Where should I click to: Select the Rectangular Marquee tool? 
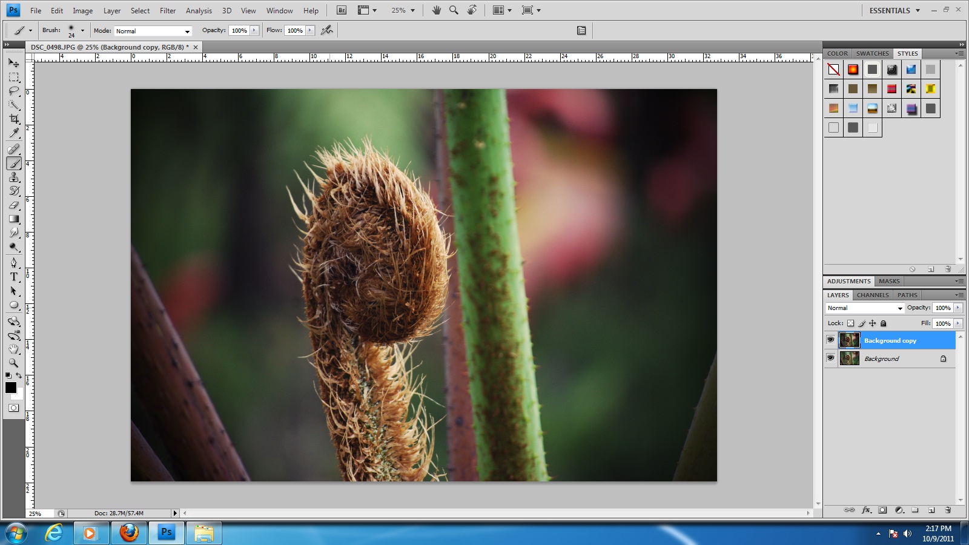[14, 77]
